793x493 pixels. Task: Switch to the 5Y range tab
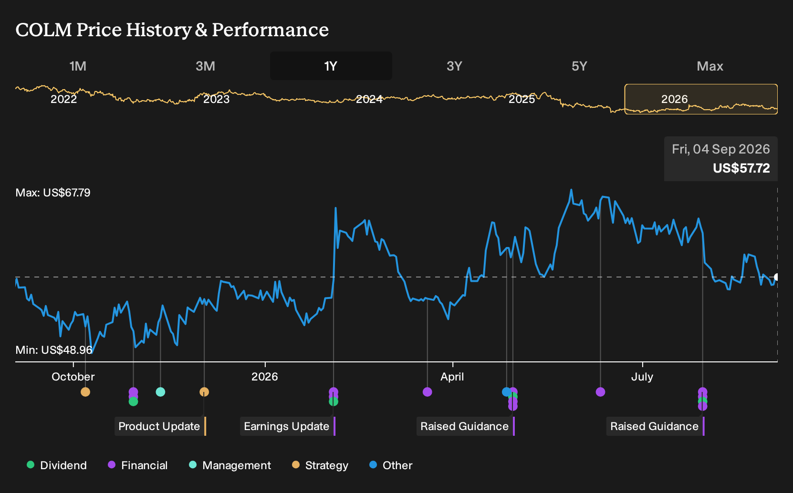pyautogui.click(x=579, y=66)
